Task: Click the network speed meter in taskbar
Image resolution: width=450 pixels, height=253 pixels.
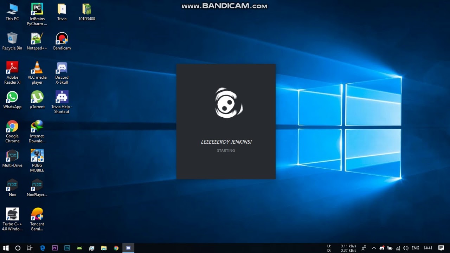Action: tap(342, 248)
